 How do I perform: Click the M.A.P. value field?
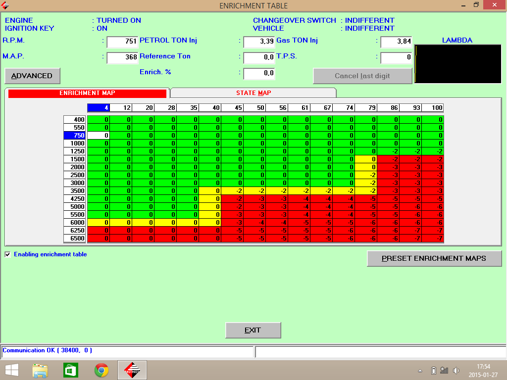[x=122, y=57]
